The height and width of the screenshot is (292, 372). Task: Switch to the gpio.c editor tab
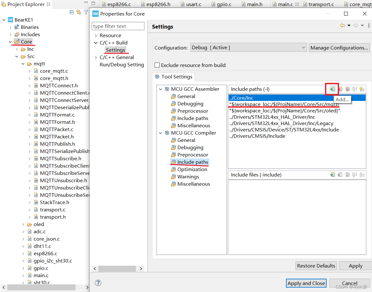click(221, 4)
